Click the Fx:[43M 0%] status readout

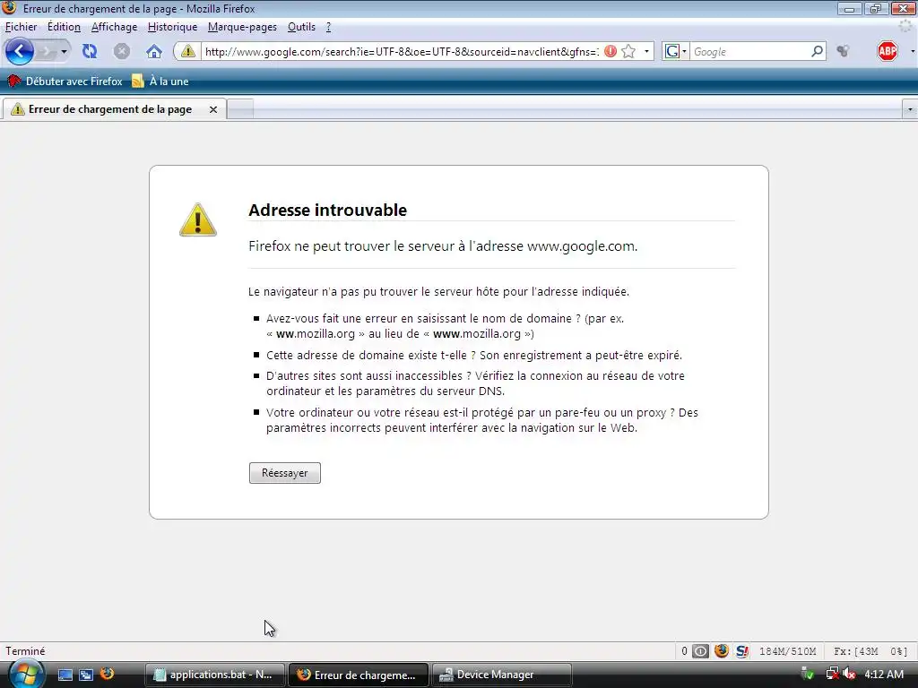point(870,651)
